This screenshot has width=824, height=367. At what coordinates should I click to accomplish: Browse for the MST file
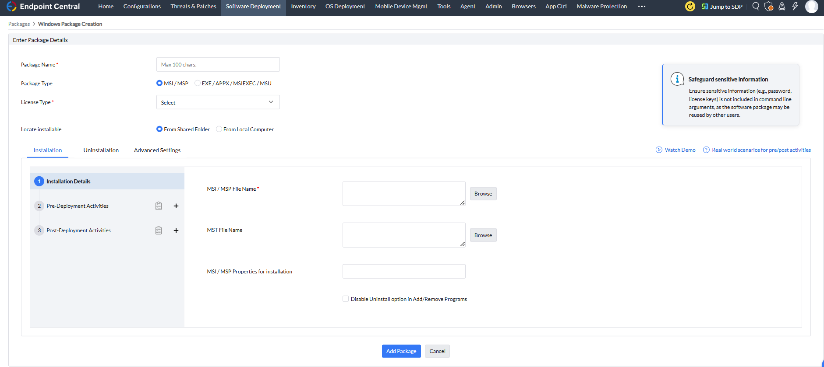click(483, 235)
